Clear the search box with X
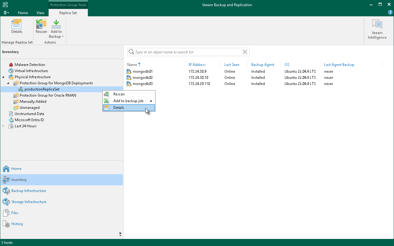Viewport: 394px width, 246px height. tap(245, 52)
